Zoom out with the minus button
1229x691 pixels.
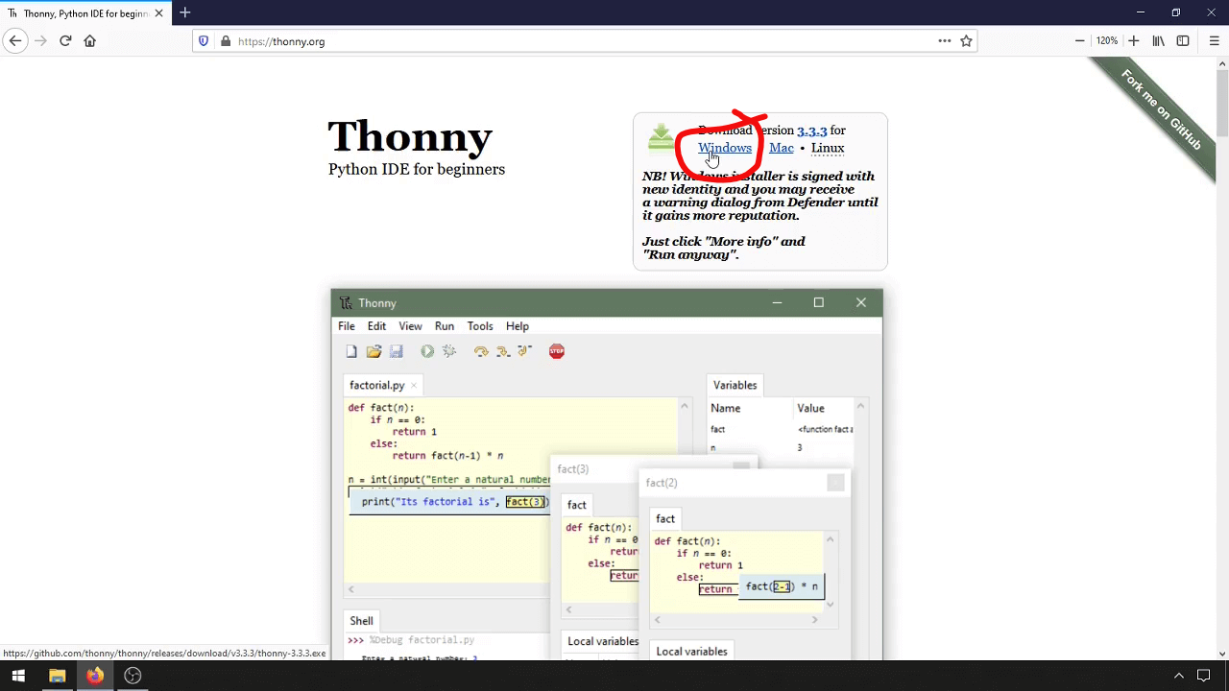1080,41
